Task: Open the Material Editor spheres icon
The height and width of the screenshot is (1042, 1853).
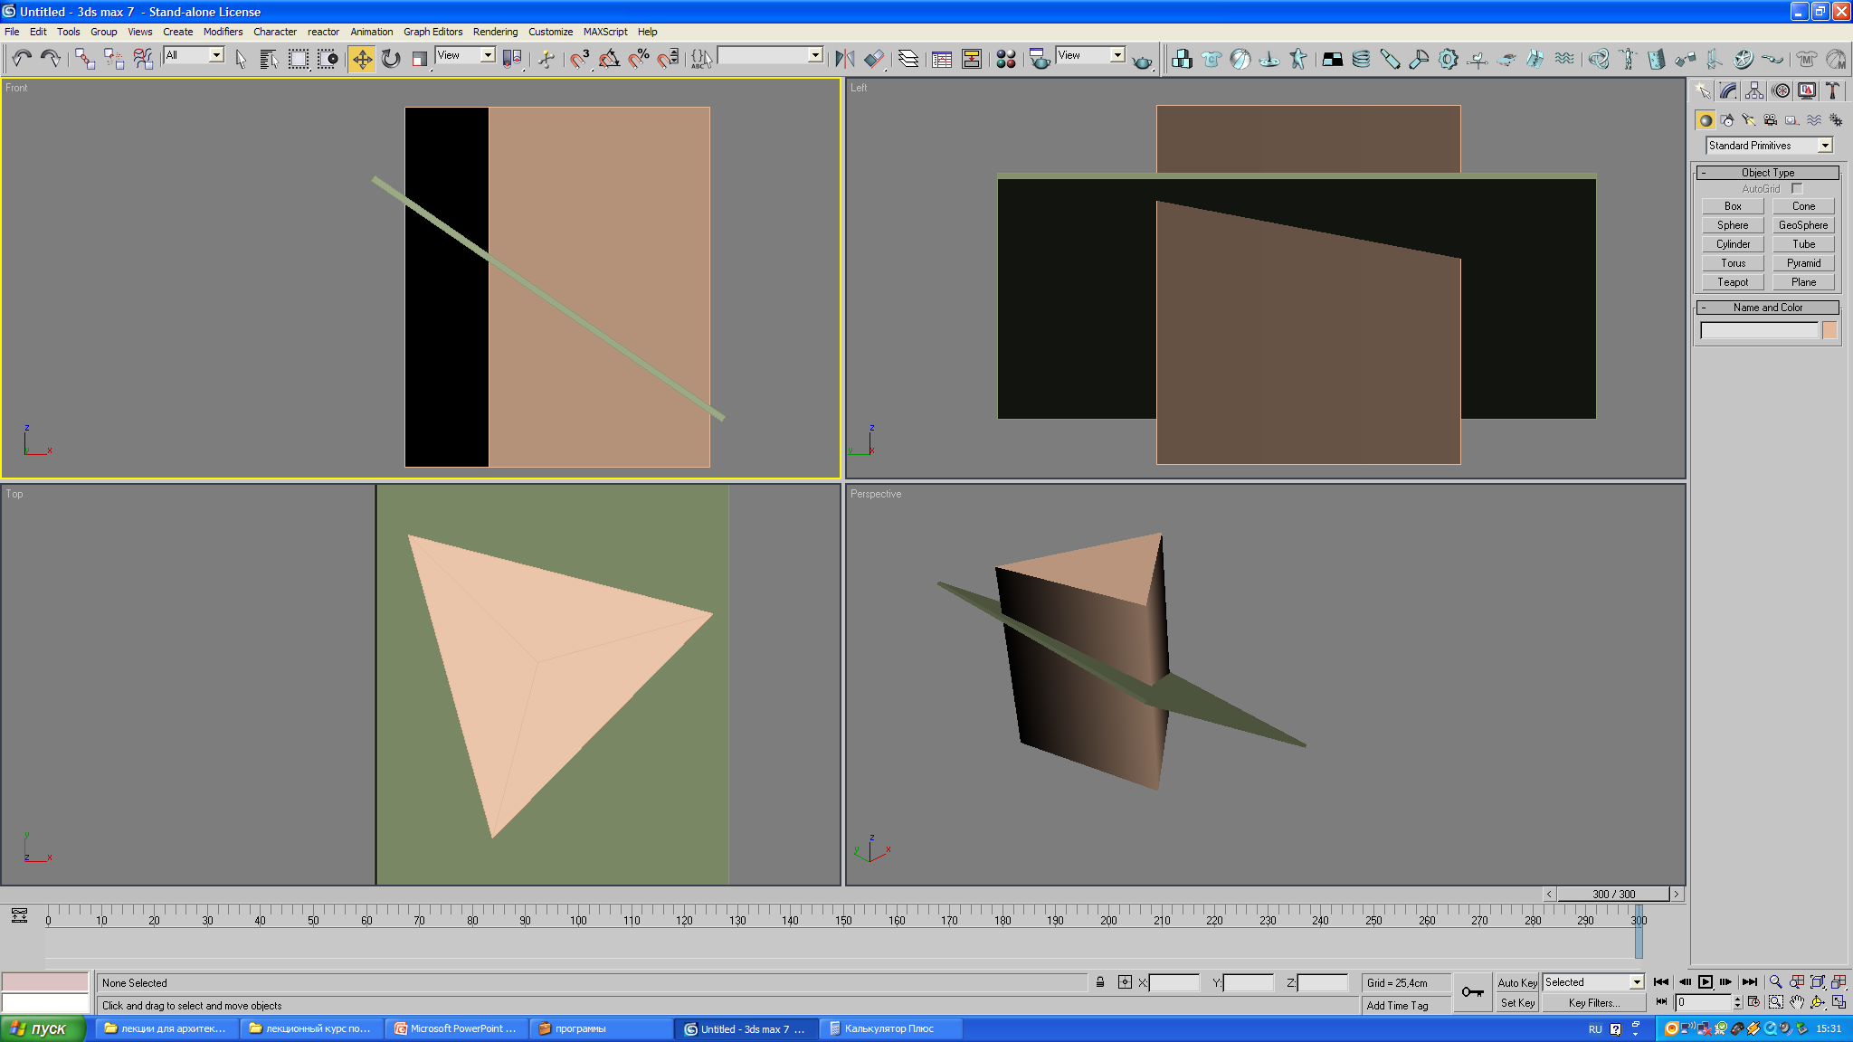Action: click(1005, 59)
